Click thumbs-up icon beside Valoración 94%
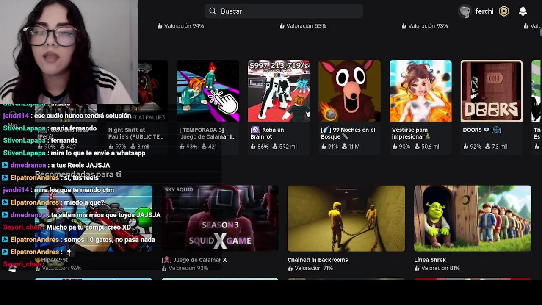Viewport: 542px width, 305px height. tap(160, 26)
